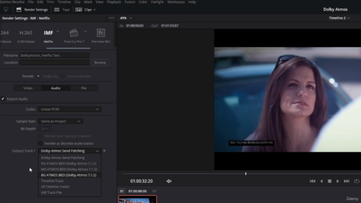Switch to the File tab
The width and height of the screenshot is (361, 203).
coord(83,88)
